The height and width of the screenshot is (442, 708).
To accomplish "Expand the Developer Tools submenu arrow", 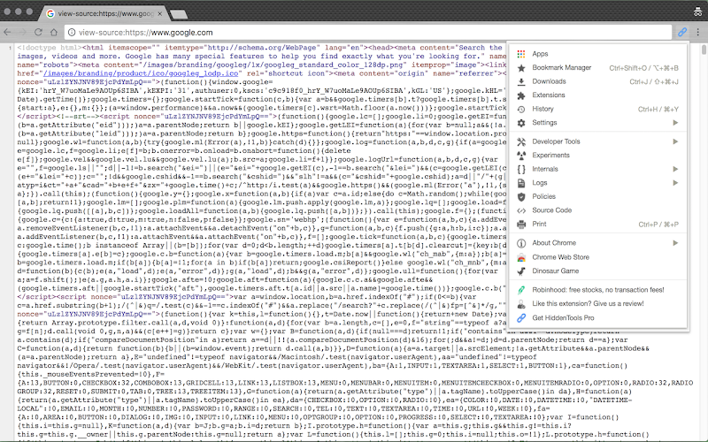I will (x=675, y=141).
